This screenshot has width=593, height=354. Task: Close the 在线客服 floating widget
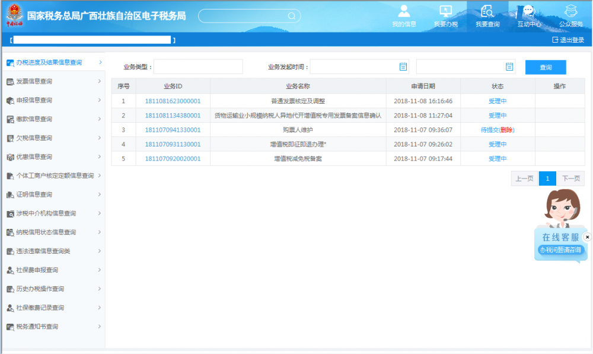coord(587,237)
